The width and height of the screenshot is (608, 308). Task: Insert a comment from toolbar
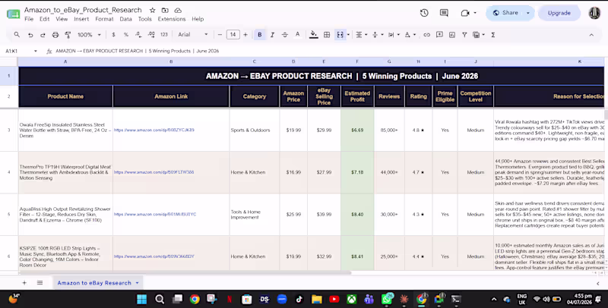point(439,35)
